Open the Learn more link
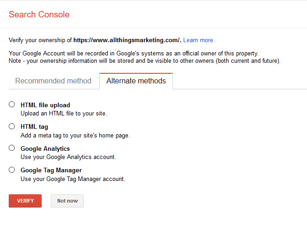Screen dimensions: 307x225 click(x=199, y=40)
